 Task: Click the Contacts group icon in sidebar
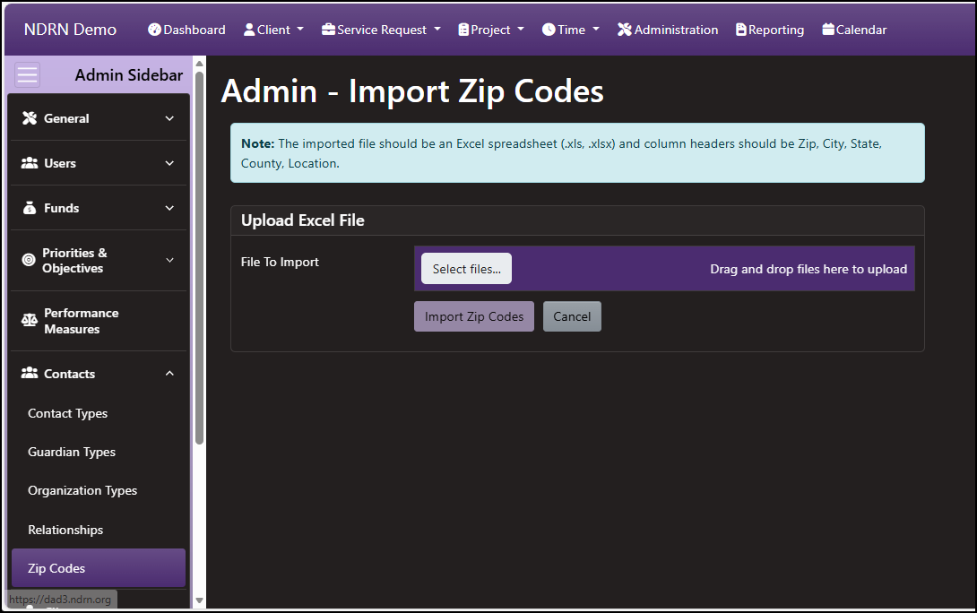click(30, 373)
